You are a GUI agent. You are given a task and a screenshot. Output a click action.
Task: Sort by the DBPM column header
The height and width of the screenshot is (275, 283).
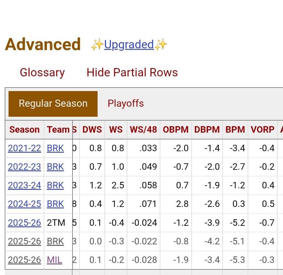click(207, 130)
